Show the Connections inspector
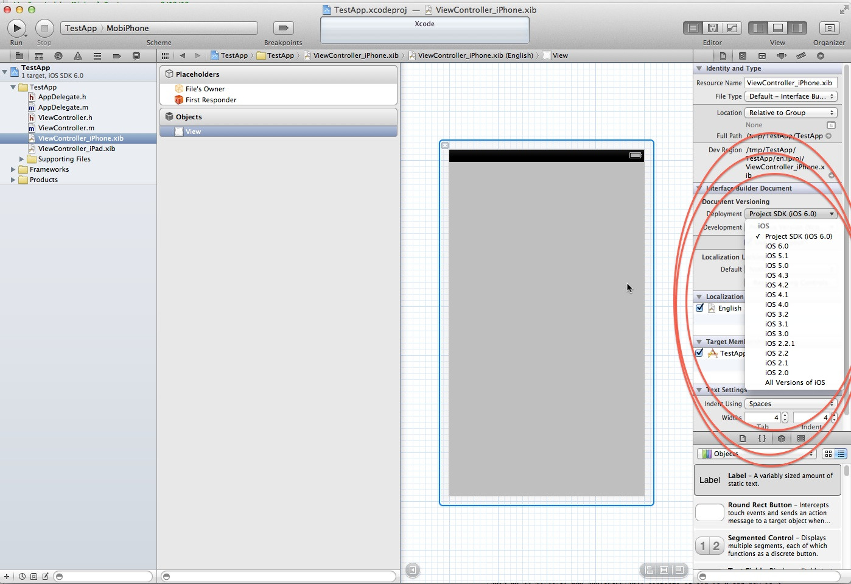 (821, 55)
